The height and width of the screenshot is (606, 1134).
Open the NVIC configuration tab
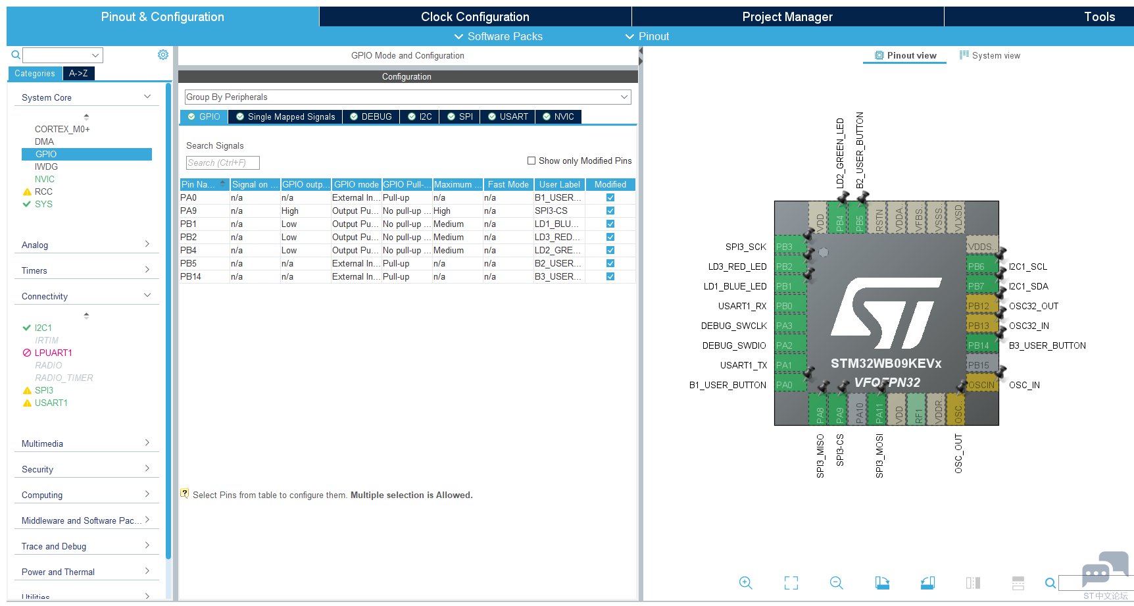(x=558, y=116)
